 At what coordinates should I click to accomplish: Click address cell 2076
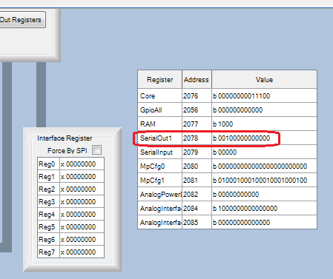[x=197, y=95]
